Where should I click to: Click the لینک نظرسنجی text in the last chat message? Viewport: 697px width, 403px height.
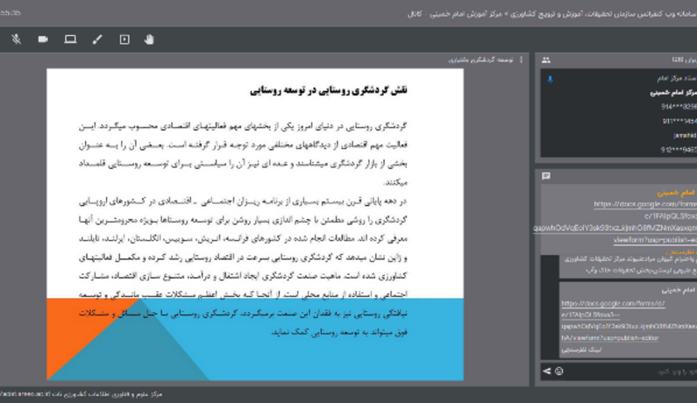pyautogui.click(x=581, y=350)
